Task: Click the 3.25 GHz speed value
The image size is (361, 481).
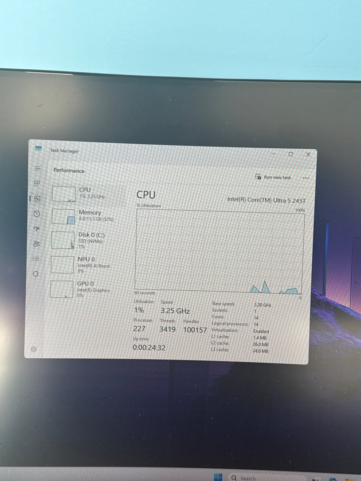Action: point(175,311)
